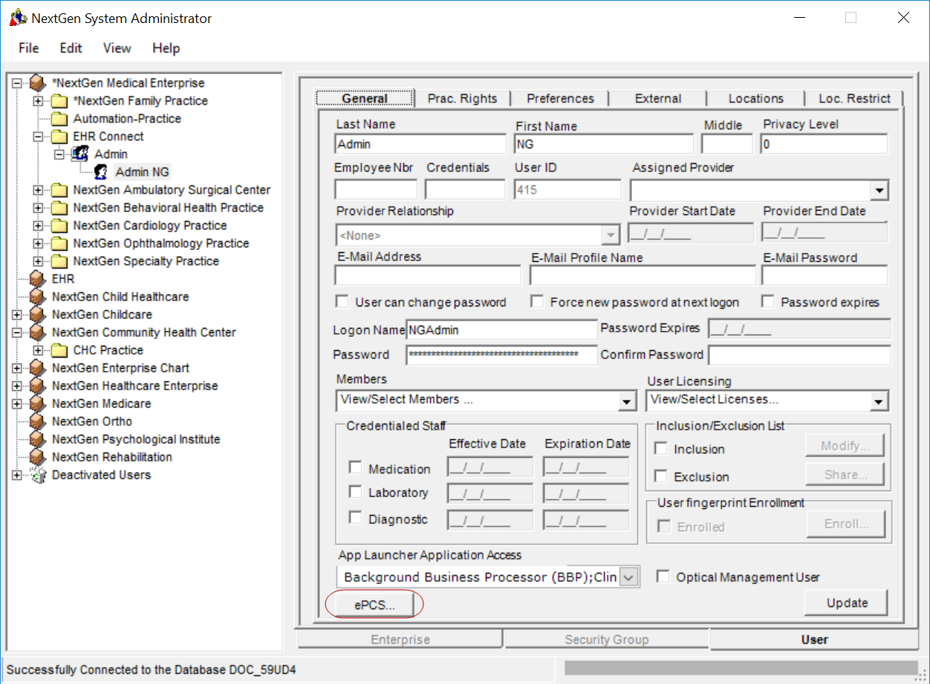Collapse the EHR Connect node

(39, 137)
